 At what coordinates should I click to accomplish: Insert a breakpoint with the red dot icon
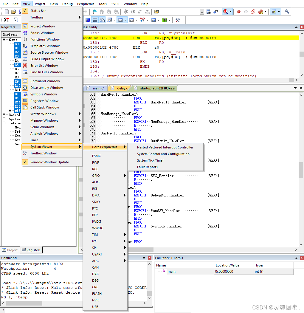click(238, 11)
